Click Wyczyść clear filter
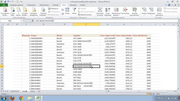180x101 pixels. tap(82, 9)
